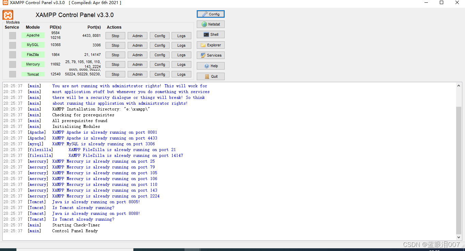Image resolution: width=465 pixels, height=251 pixels.
Task: Click the MySQL port value 3306
Action: click(x=97, y=45)
